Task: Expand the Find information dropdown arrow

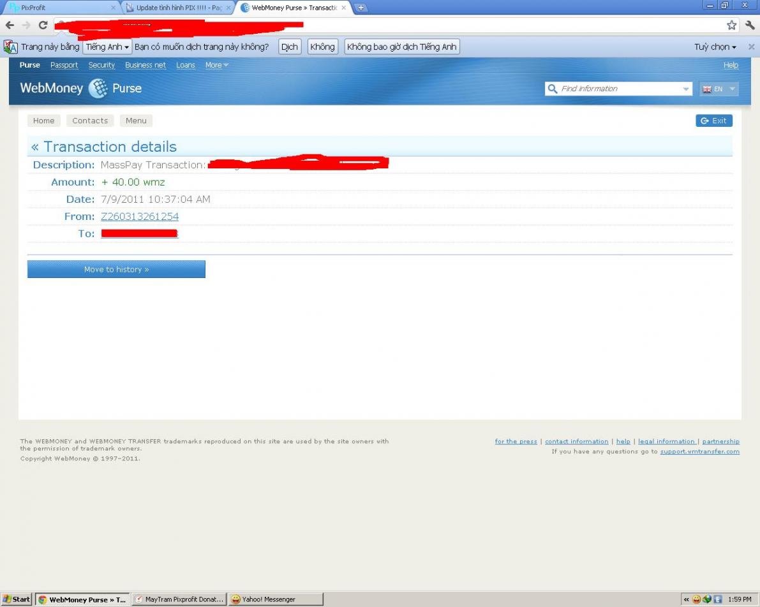Action: click(685, 89)
